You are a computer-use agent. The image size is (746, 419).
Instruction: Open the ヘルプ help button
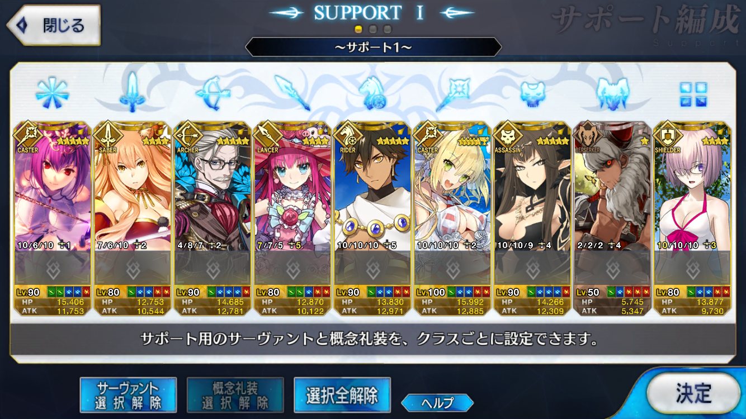click(437, 402)
